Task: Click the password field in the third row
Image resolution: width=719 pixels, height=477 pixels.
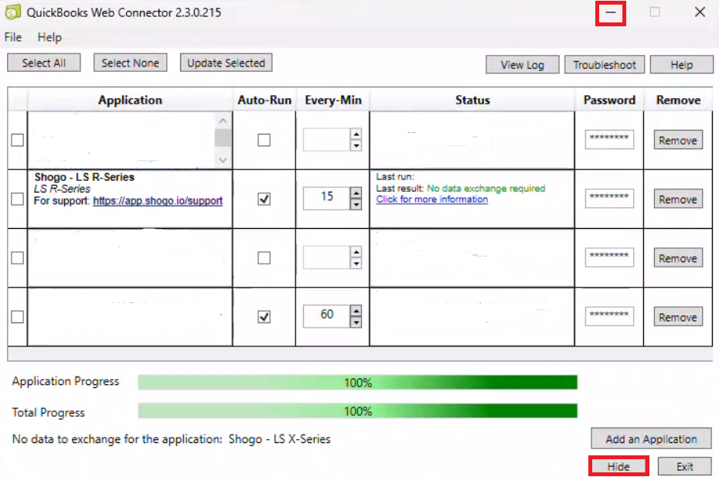Action: point(609,257)
